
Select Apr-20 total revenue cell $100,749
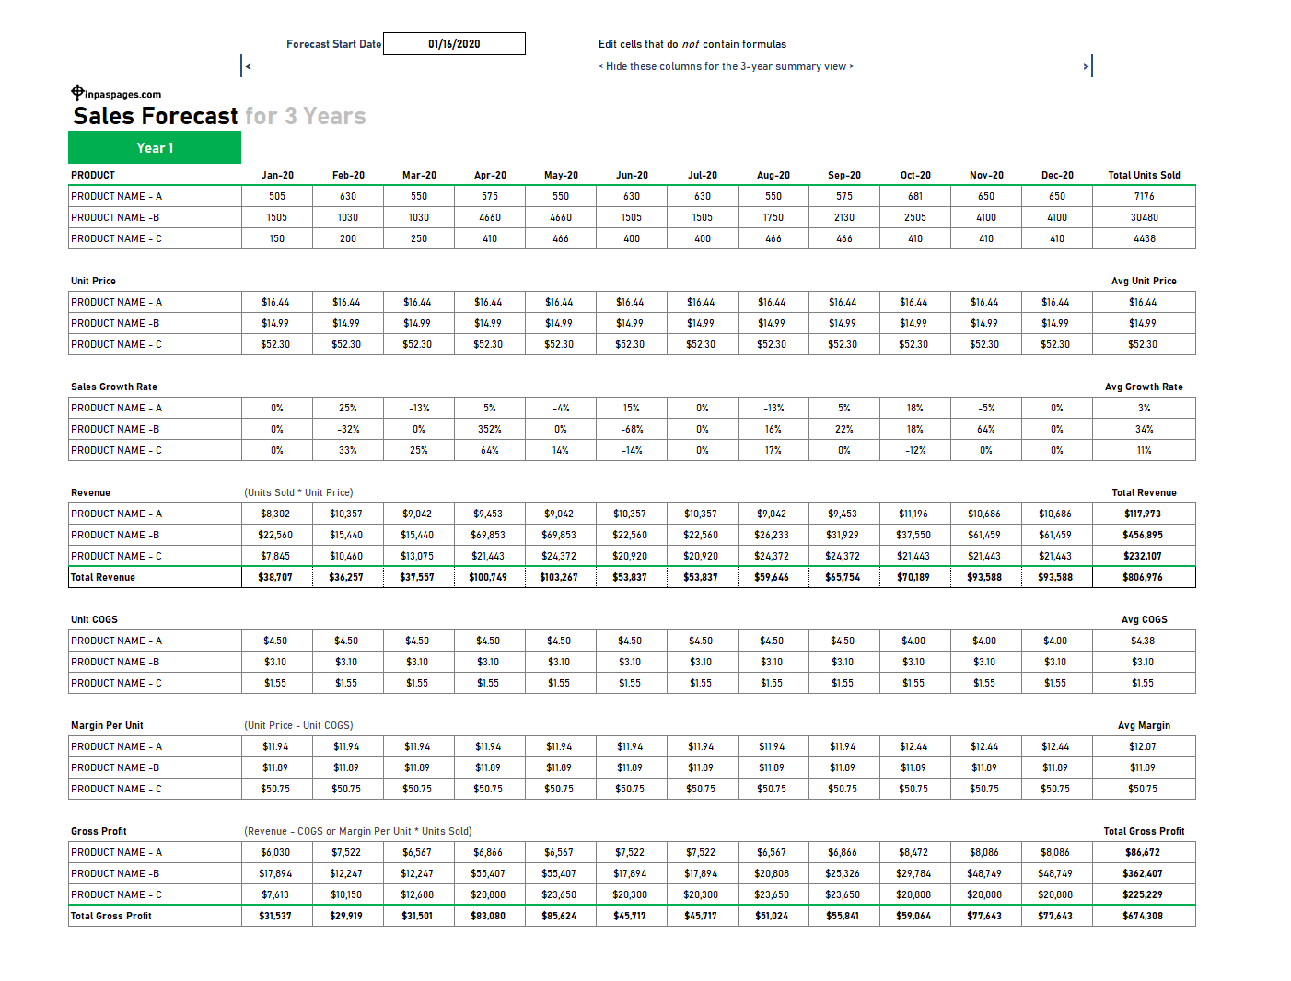point(490,577)
